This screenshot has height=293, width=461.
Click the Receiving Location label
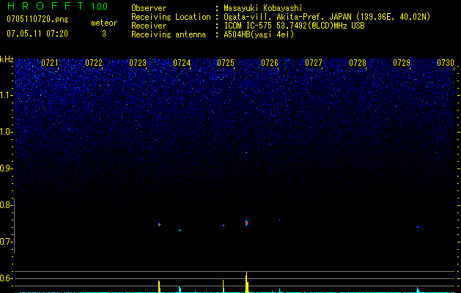(171, 17)
